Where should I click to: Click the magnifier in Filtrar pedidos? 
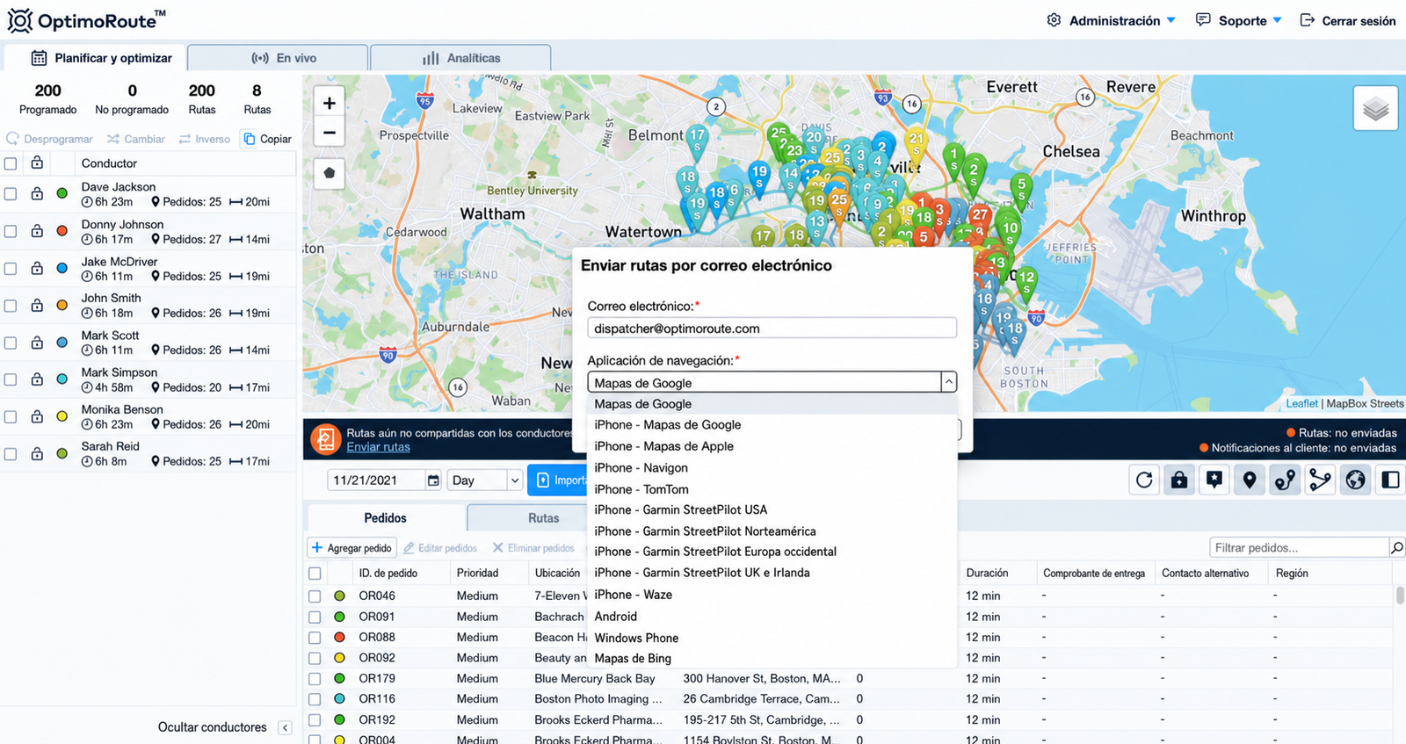pos(1396,548)
